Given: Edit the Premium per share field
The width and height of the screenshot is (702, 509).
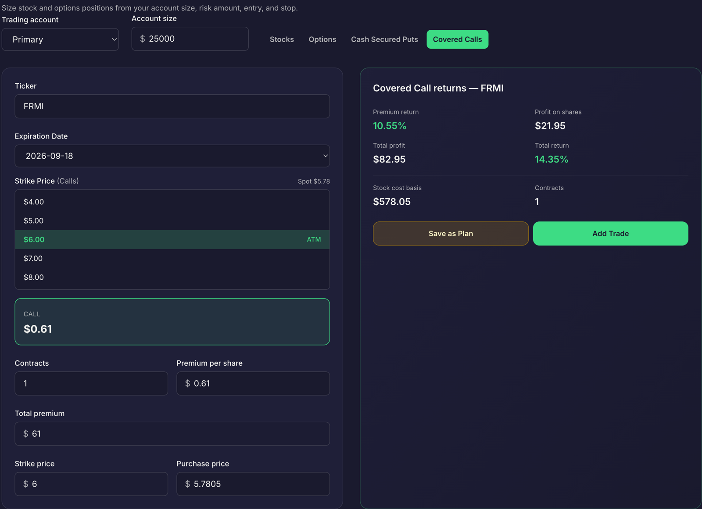Looking at the screenshot, I should 253,384.
